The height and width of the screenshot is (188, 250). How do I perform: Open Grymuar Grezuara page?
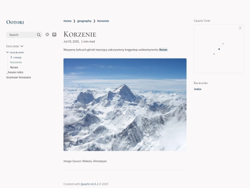click(x=19, y=78)
